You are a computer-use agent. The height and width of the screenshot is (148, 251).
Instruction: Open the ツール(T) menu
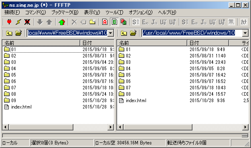[x=114, y=12]
